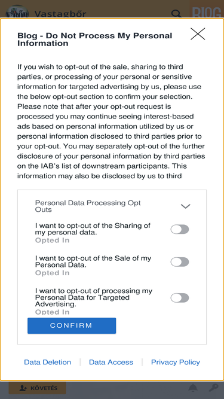
Task: Click the KÖVETÉS follow button
Action: coord(37,388)
